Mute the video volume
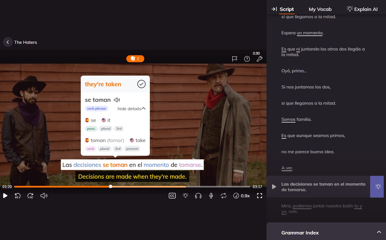 [44, 196]
